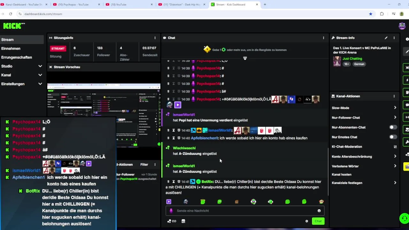
Task: Click the emoji picker in message box
Action: click(x=319, y=211)
